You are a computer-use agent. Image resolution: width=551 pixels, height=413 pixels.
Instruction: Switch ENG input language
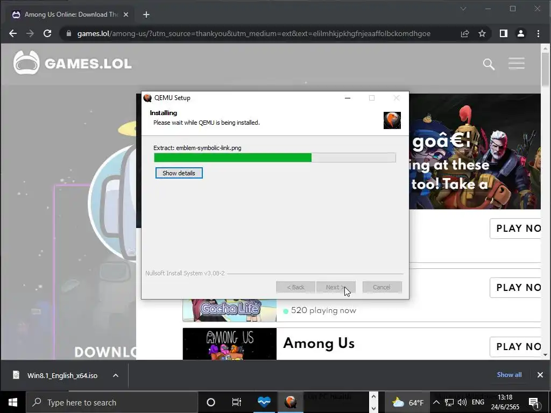click(x=478, y=402)
